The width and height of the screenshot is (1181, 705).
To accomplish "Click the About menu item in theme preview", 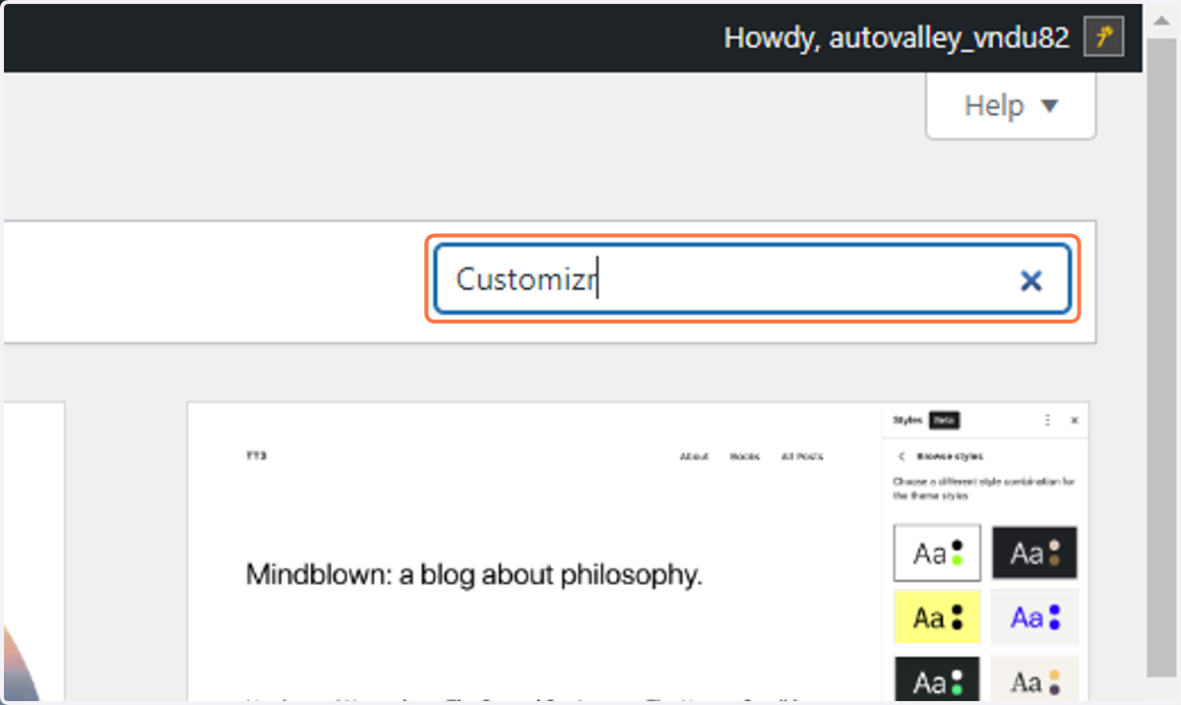I will click(694, 456).
